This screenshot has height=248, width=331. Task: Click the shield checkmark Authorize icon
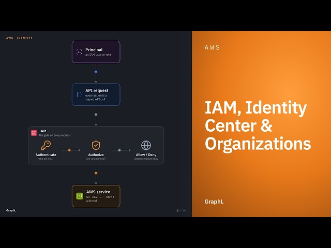coord(96,145)
